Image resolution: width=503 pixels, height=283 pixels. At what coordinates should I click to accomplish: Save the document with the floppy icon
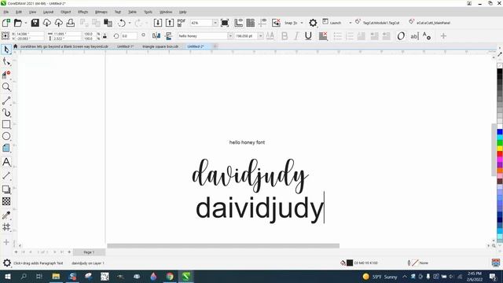point(35,23)
